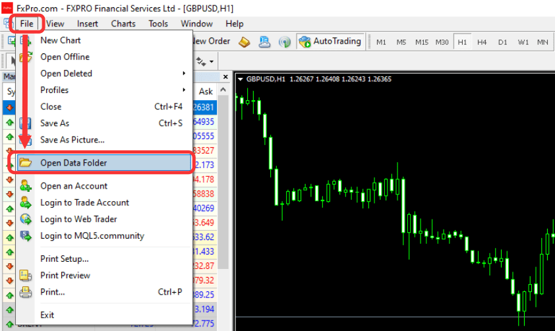Click the MetaEditor book icon
Screen dimensions: 555x331
point(245,42)
